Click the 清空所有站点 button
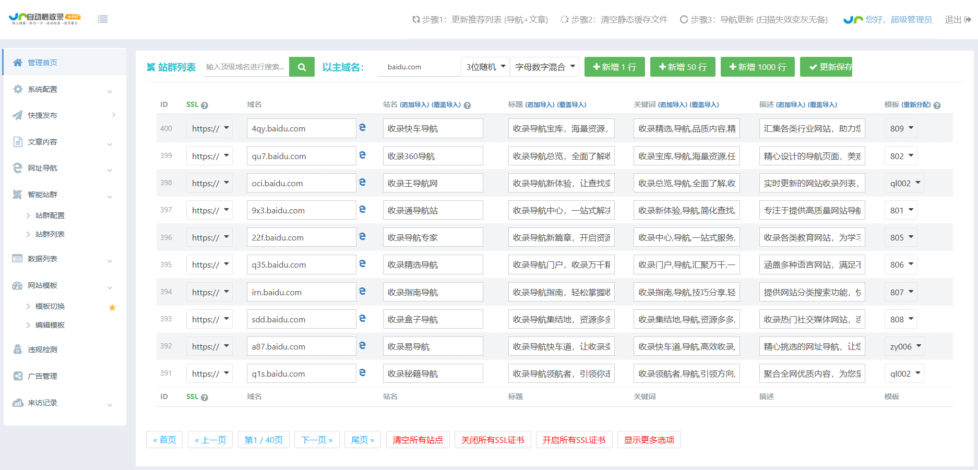 pos(418,439)
